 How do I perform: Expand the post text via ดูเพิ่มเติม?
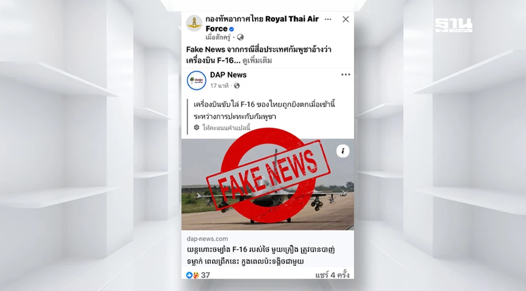pos(257,61)
